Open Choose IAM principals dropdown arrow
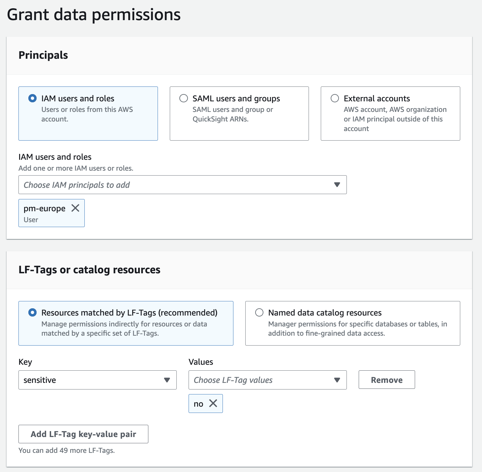Viewport: 482px width, 472px height. tap(337, 185)
